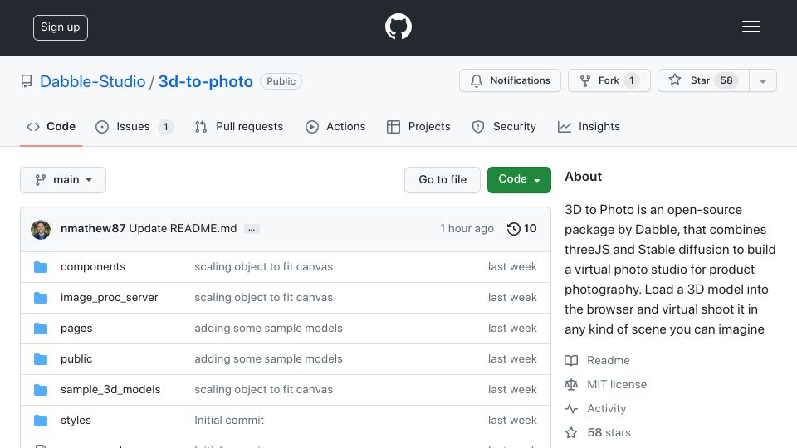The image size is (797, 448).
Task: Switch to the Code tab
Action: click(51, 126)
